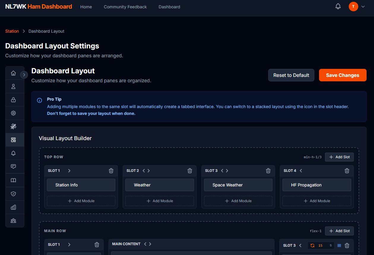Screen dimensions: 374x255
Task: Open the gear settings icon in sidebar
Action: click(13, 113)
